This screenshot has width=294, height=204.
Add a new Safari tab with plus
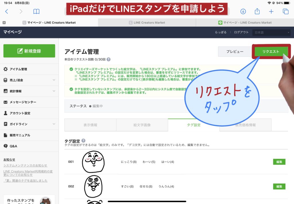[x=271, y=11]
